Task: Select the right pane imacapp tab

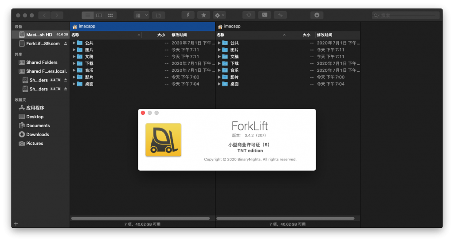Action: (287, 26)
